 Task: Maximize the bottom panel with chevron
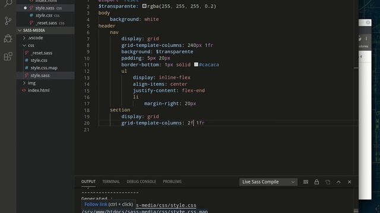[338, 182]
